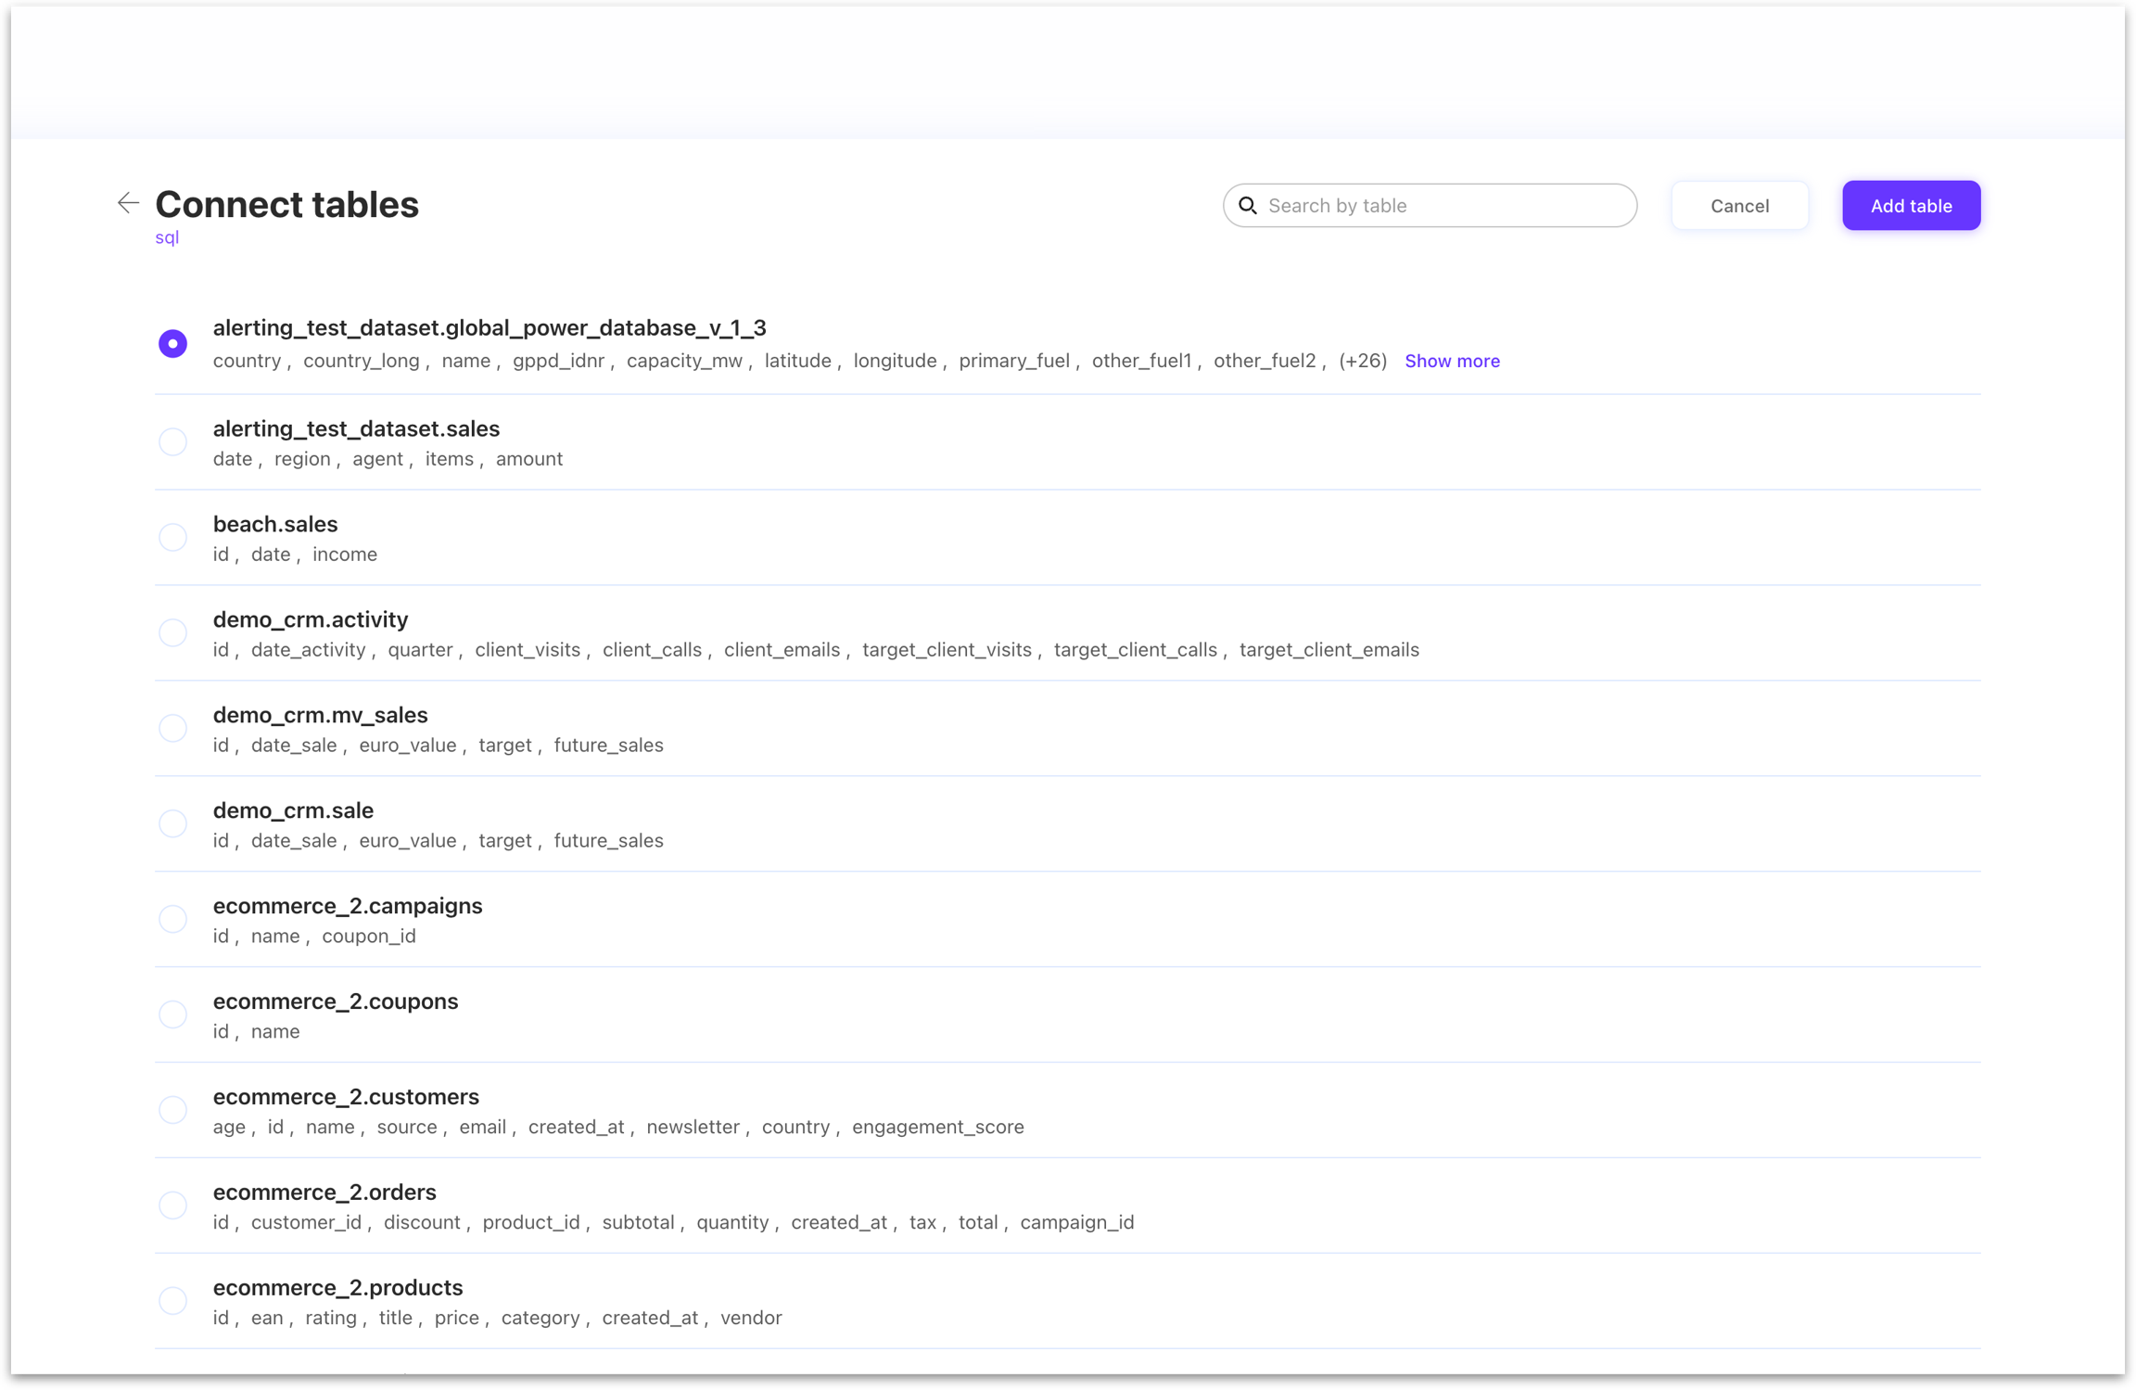Select the alerting_test_dataset.sales table
2136x1390 pixels.
(172, 442)
